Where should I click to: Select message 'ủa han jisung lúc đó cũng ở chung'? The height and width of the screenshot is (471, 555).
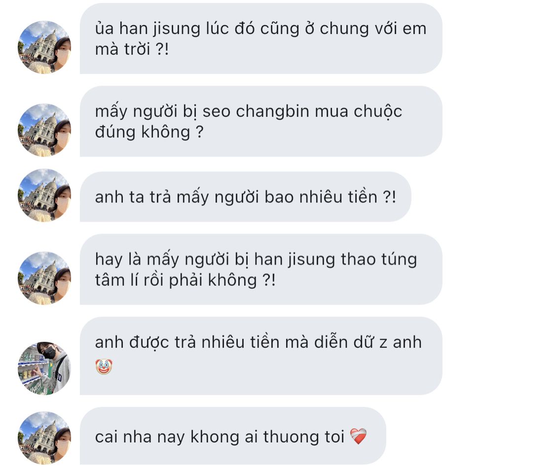[261, 38]
